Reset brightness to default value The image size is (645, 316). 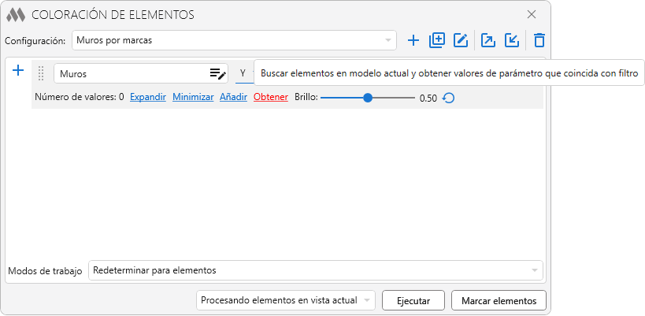coord(449,98)
